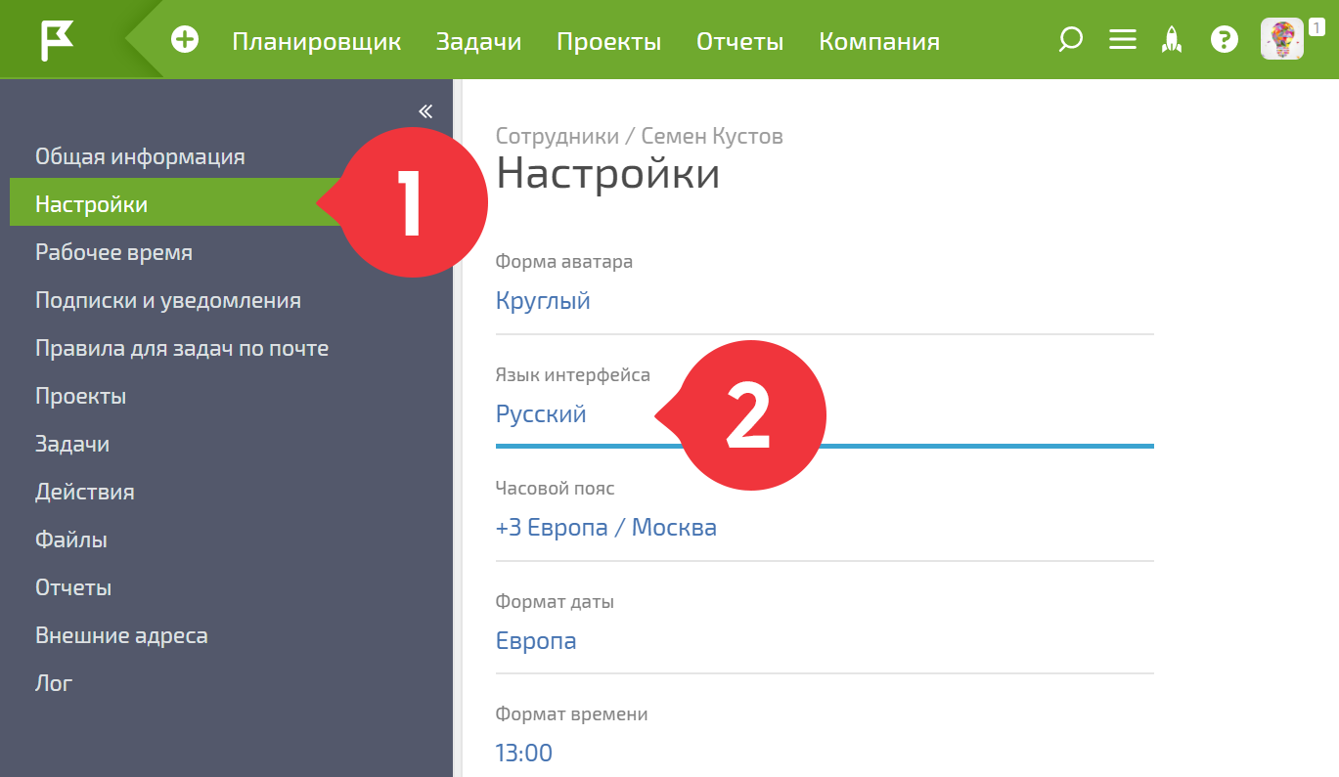
Task: Click the Настройки page heading
Action: 608,174
